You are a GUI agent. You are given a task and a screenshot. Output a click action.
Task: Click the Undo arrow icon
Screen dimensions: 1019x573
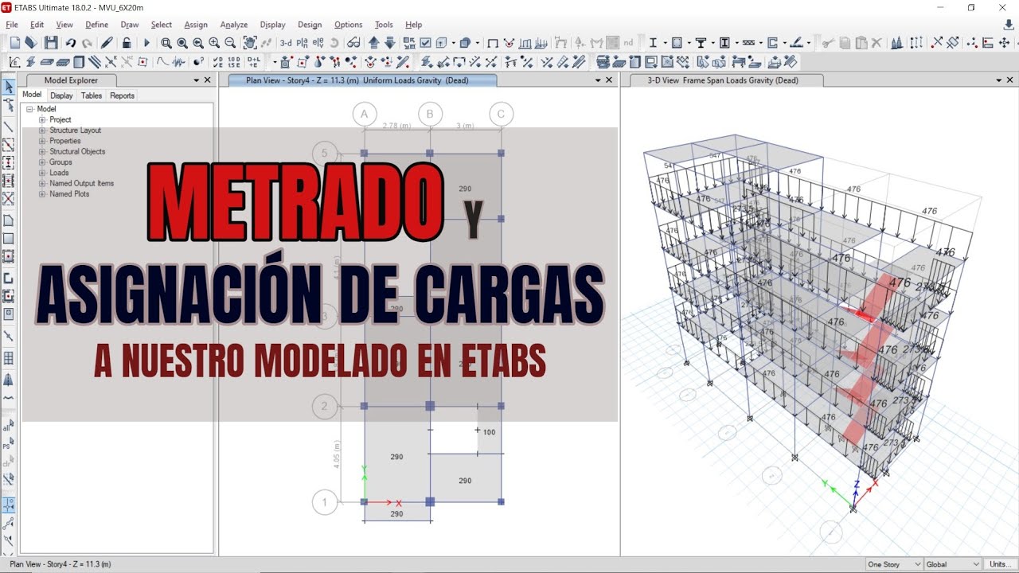71,42
